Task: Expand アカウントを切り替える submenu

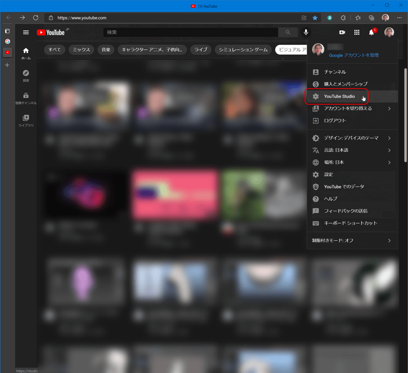Action: tap(352, 108)
